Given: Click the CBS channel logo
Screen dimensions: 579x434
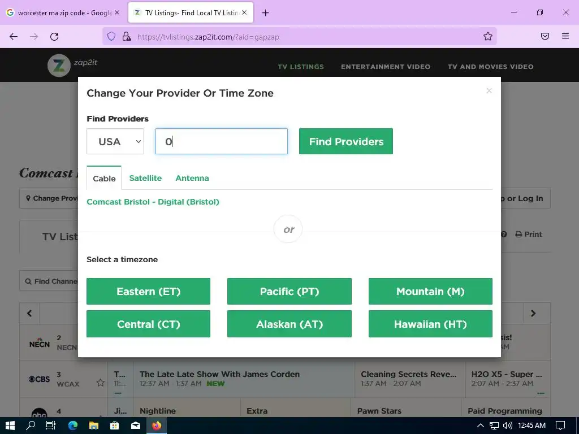Looking at the screenshot, I should pos(39,379).
